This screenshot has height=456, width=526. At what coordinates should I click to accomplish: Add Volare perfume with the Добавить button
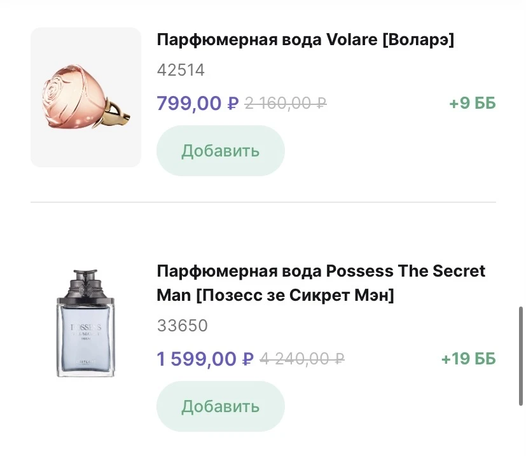point(220,151)
